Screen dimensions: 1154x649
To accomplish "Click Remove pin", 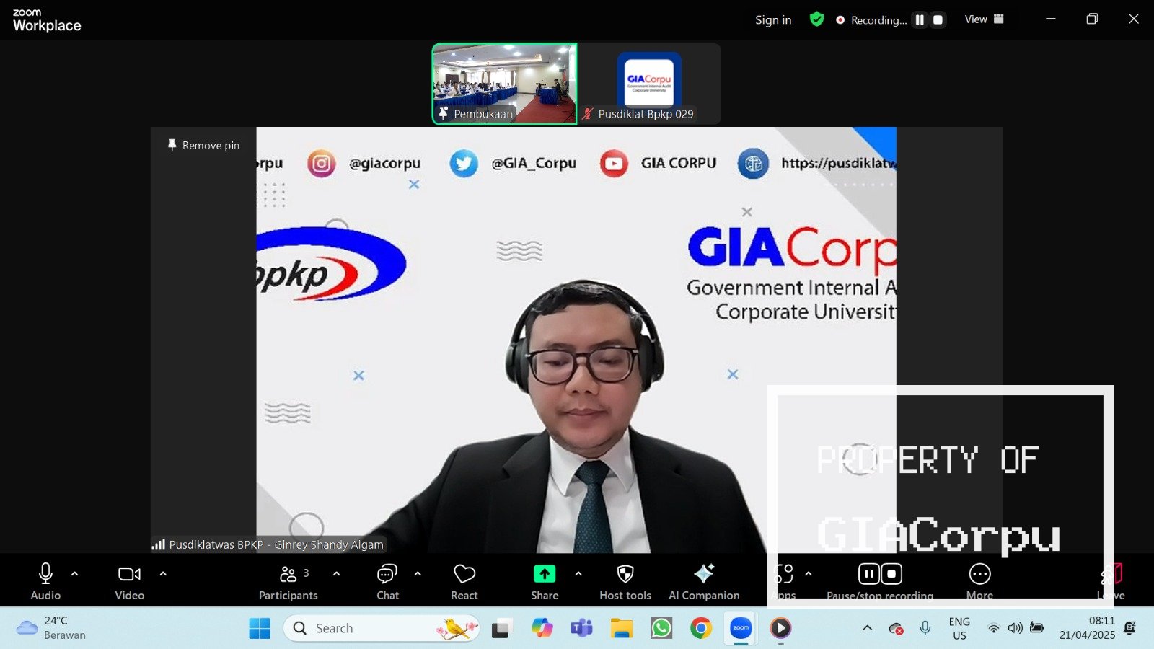I will [203, 145].
